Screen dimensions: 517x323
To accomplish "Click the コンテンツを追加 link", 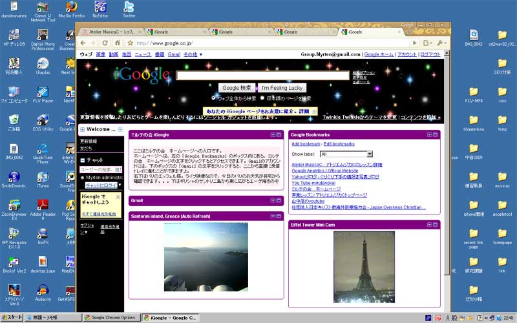I will 421,117.
